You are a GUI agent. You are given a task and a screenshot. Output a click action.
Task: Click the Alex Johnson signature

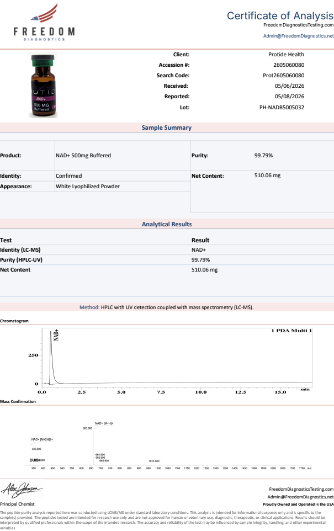22,490
